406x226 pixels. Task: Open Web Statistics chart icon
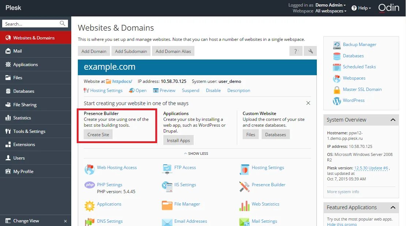click(244, 206)
